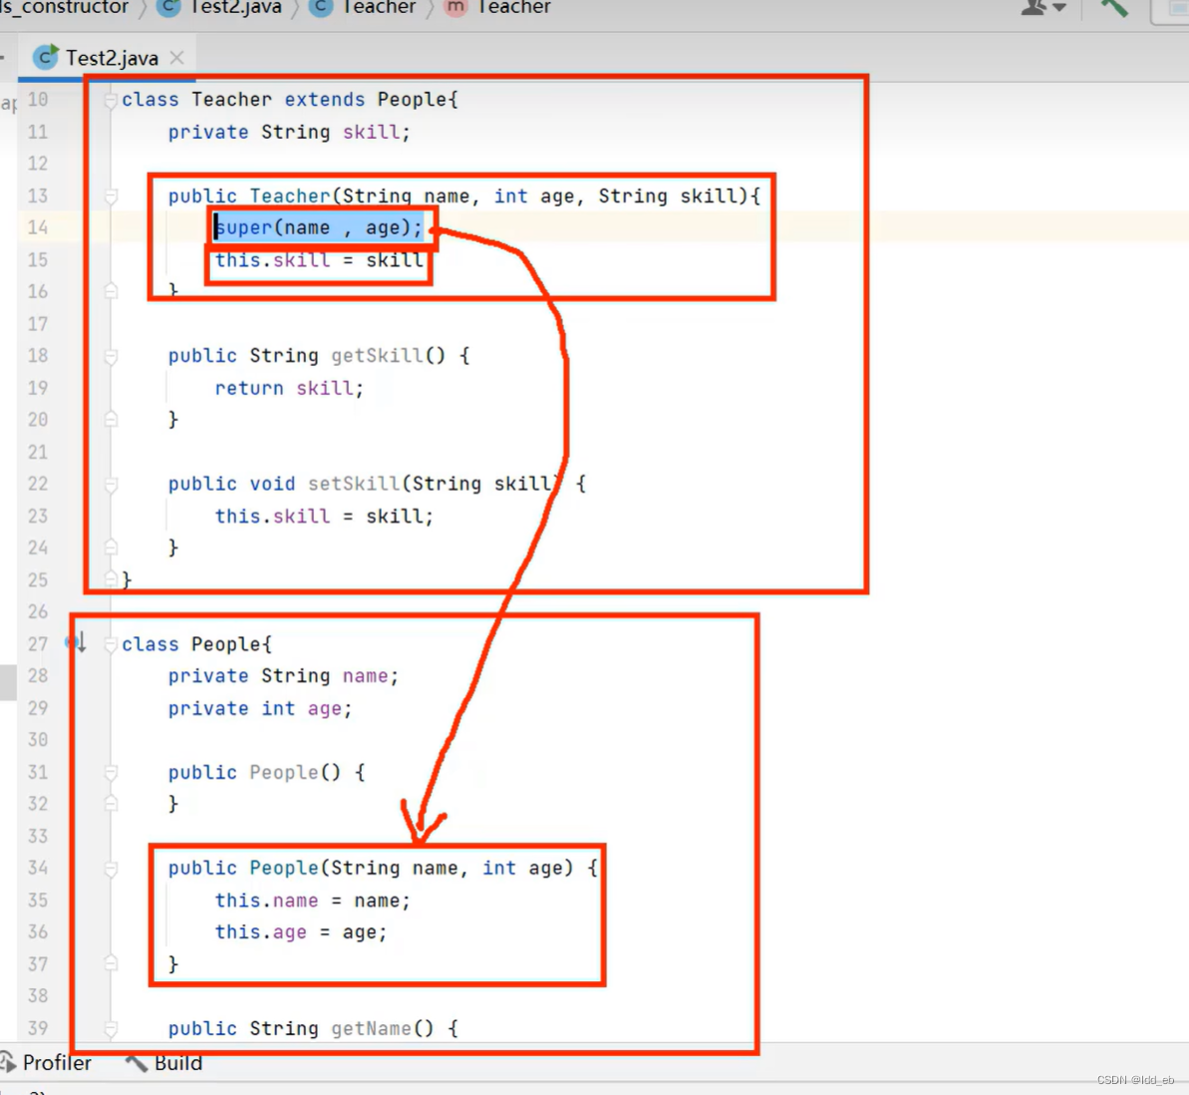1189x1095 pixels.
Task: Click the fold end marker at line 24
Action: coord(111,547)
